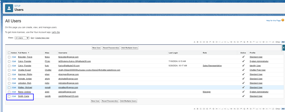
Task: Open the Chatter Expert user record
Action: pyautogui.click(x=25, y=70)
